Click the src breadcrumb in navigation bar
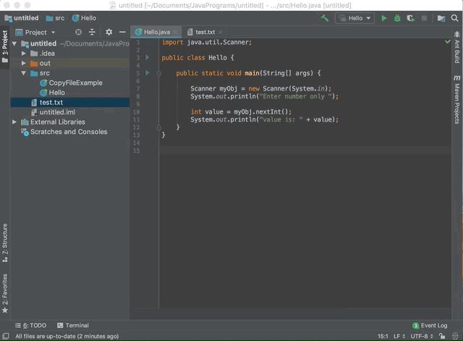This screenshot has height=341, width=463. pos(55,18)
